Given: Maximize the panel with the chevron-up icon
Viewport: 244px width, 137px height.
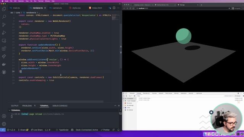Looking at the screenshot, I should click(115, 106).
